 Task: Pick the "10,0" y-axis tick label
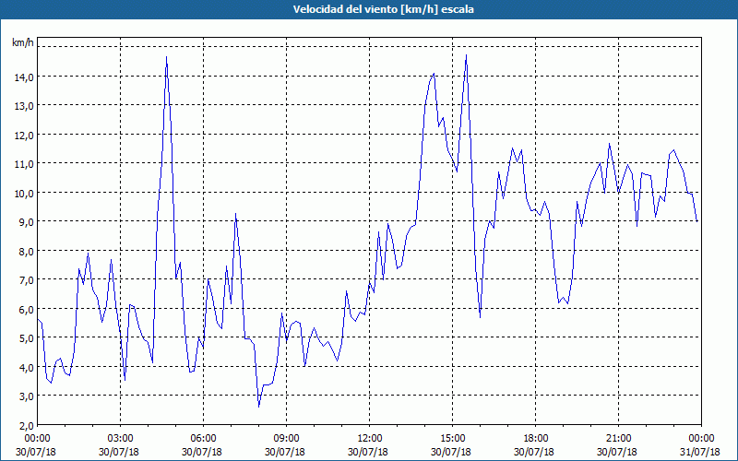[24, 194]
